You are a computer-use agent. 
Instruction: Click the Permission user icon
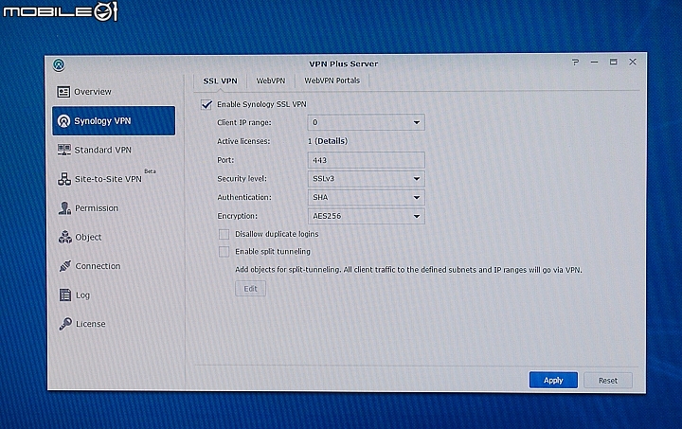(x=64, y=208)
